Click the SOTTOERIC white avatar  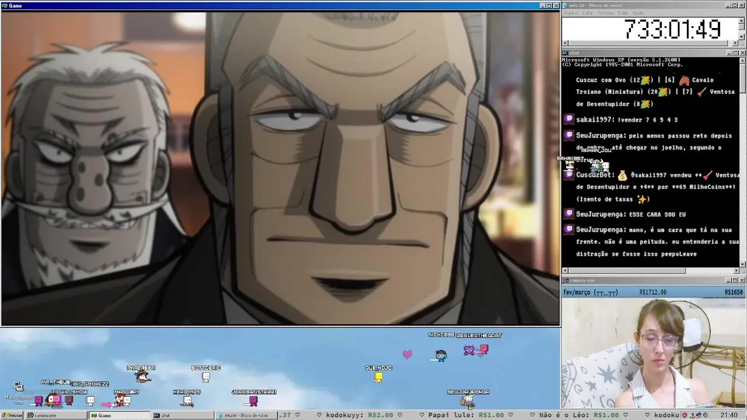[205, 377]
